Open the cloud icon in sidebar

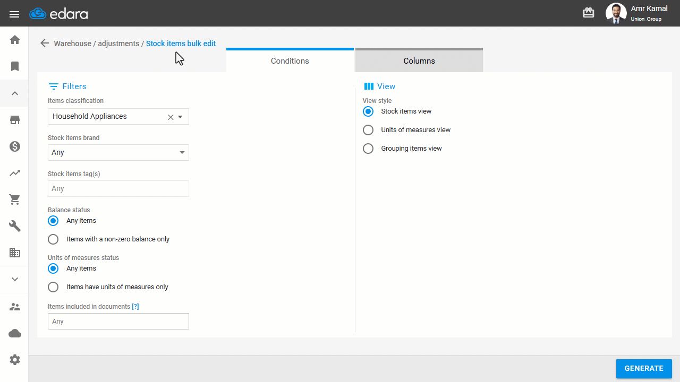15,333
